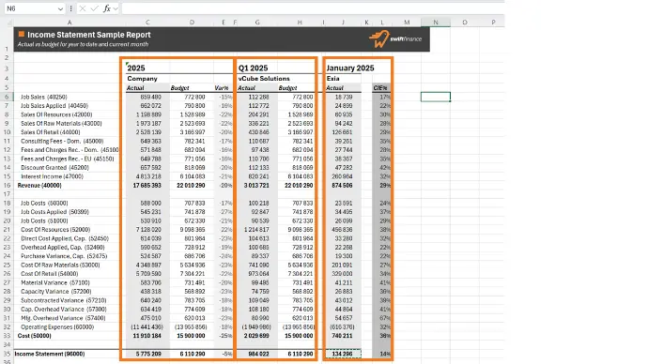Click inside the Name Box showing N6
Image resolution: width=648 pixels, height=364 pixels.
pos(31,8)
